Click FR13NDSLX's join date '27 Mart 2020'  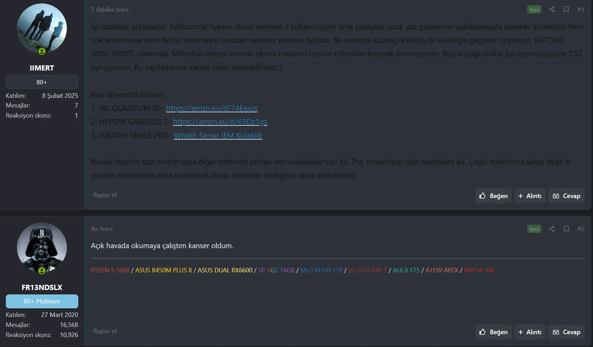[x=60, y=315]
